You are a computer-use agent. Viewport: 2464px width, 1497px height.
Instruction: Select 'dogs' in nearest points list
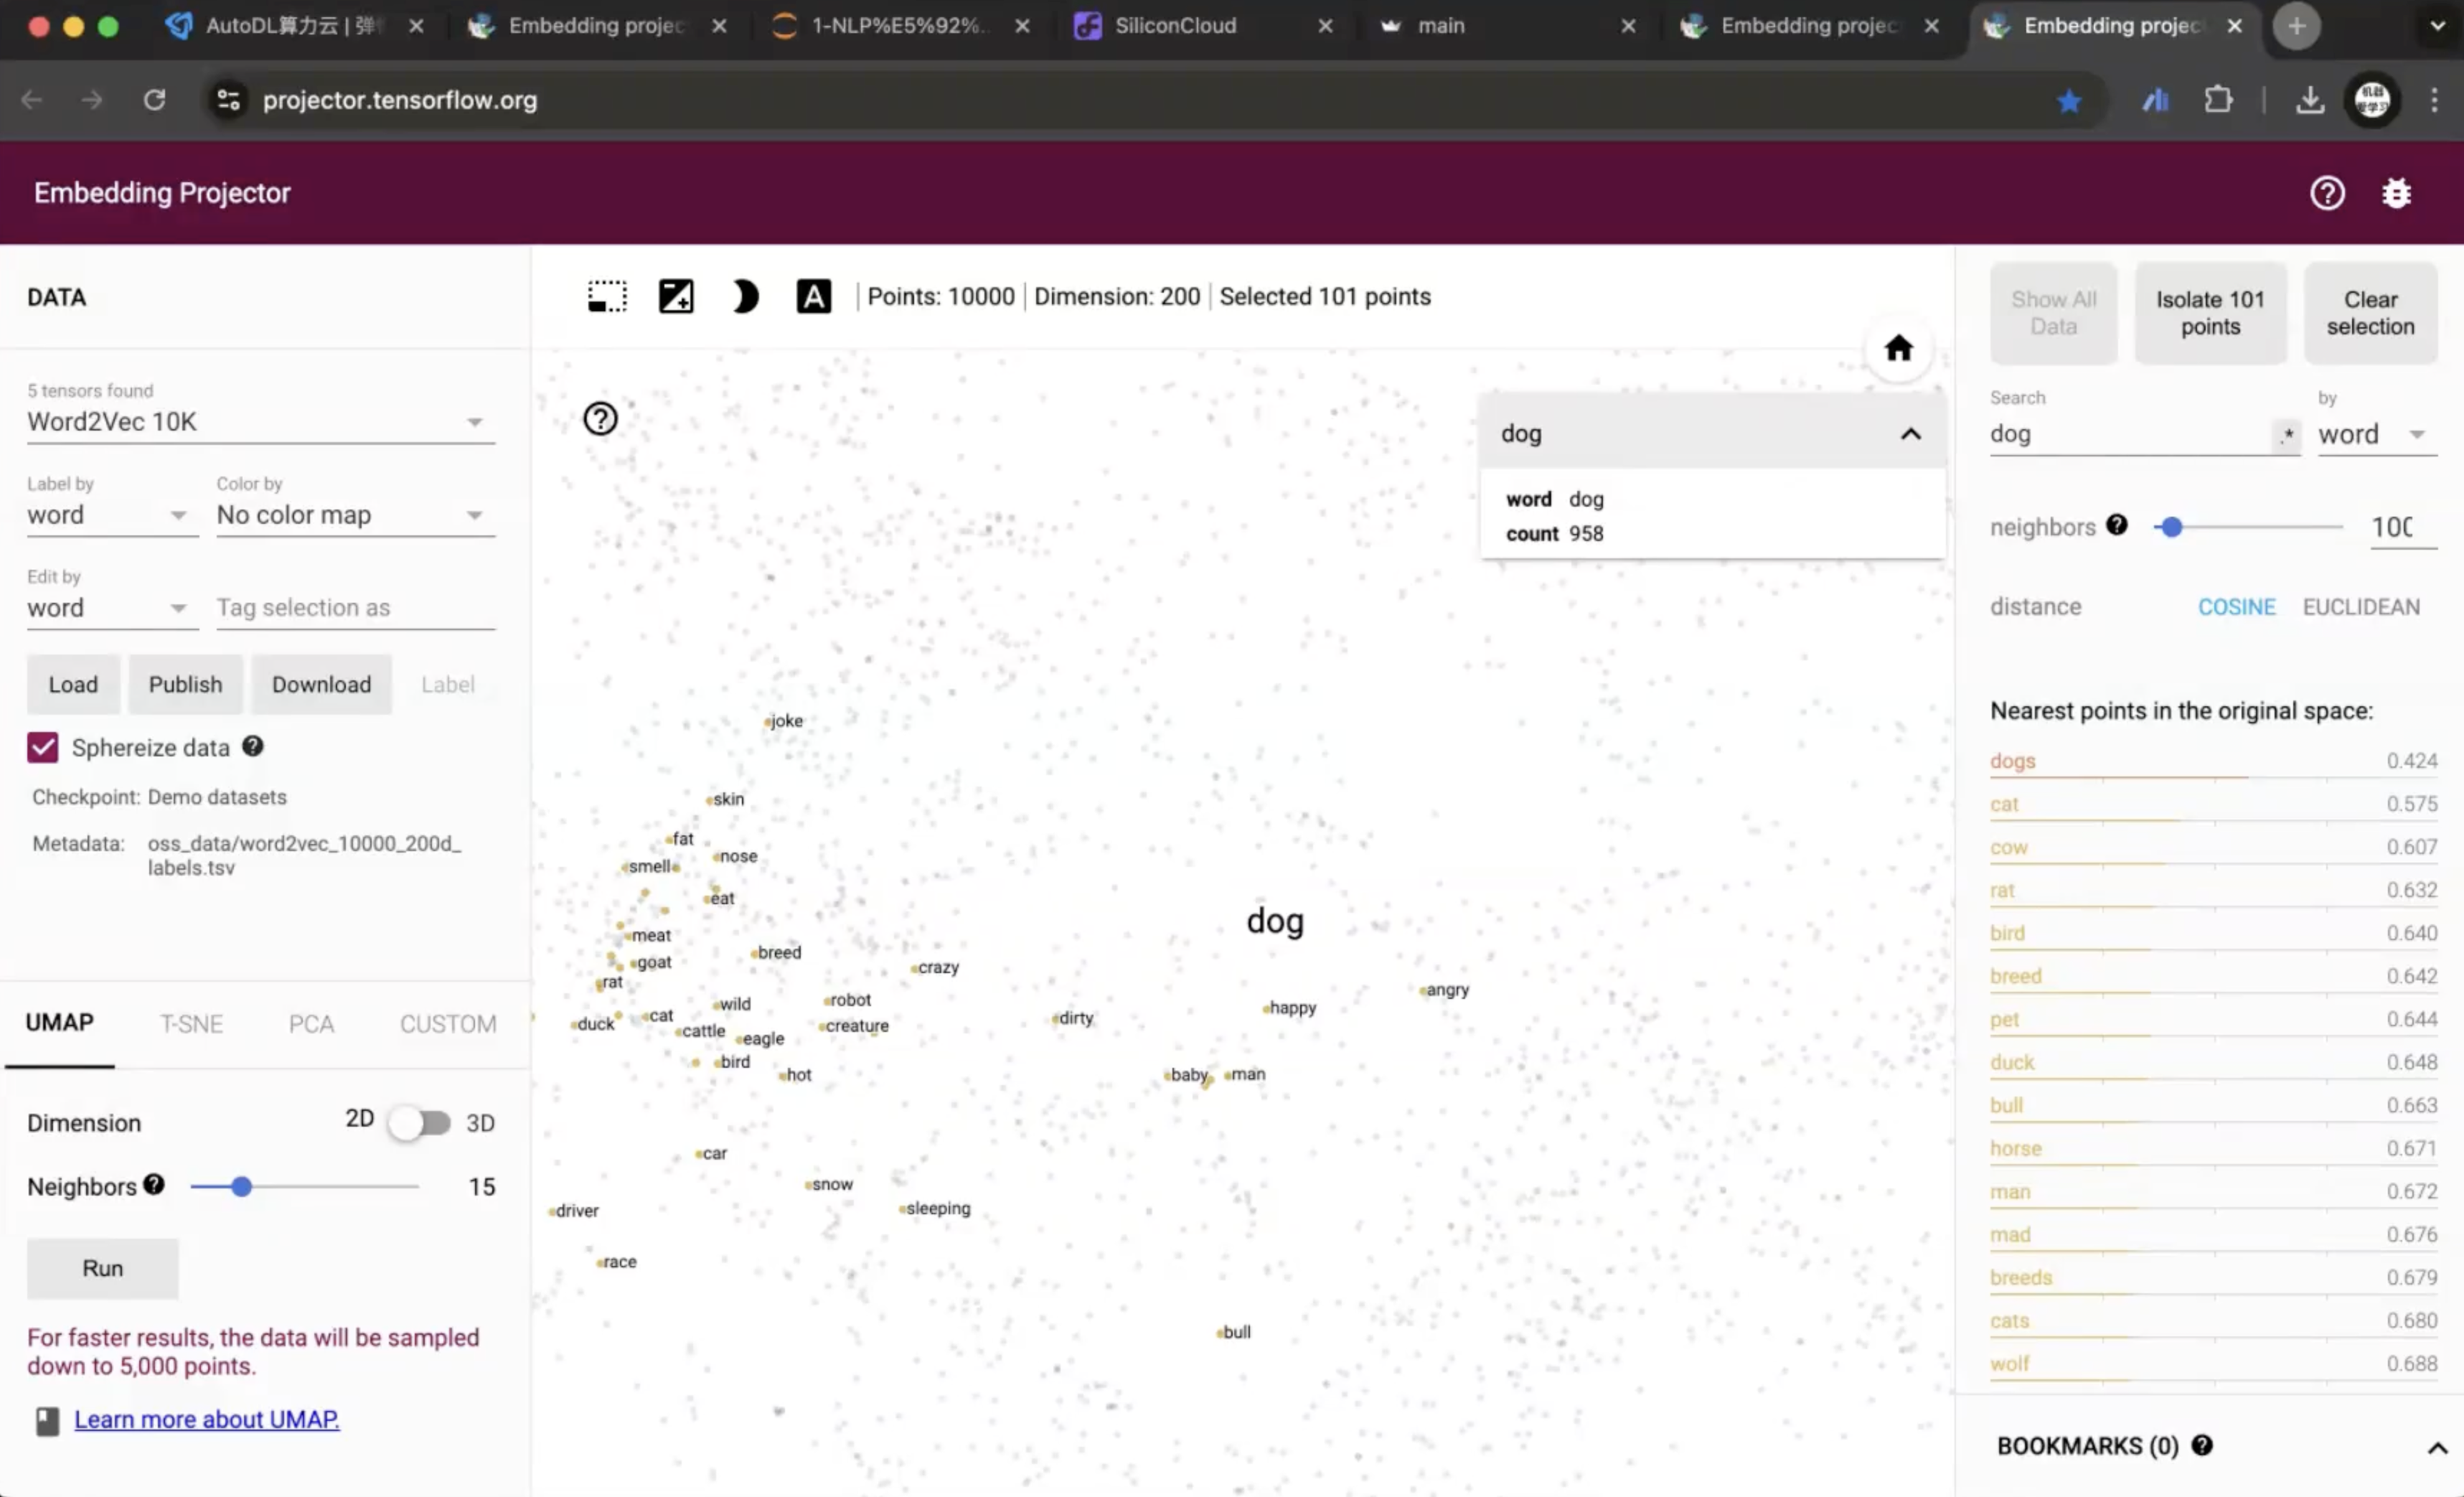(x=2212, y=761)
